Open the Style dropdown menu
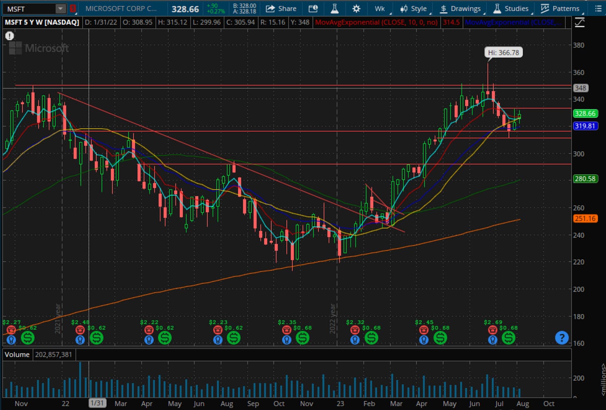 click(x=414, y=8)
